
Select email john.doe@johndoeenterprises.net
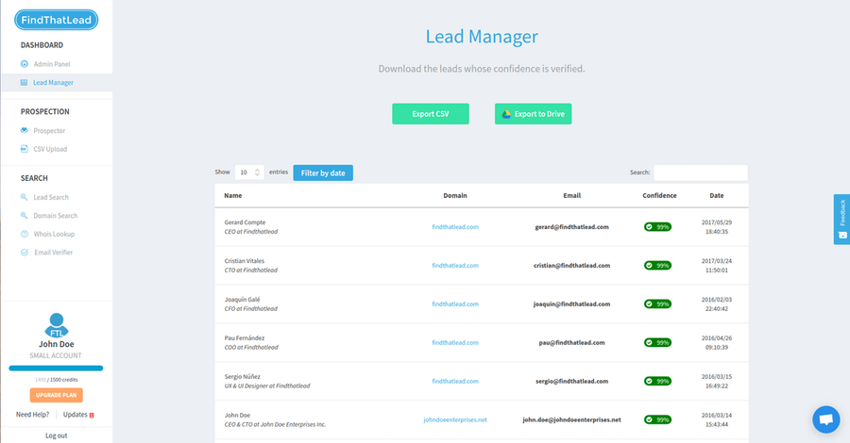[x=572, y=419]
